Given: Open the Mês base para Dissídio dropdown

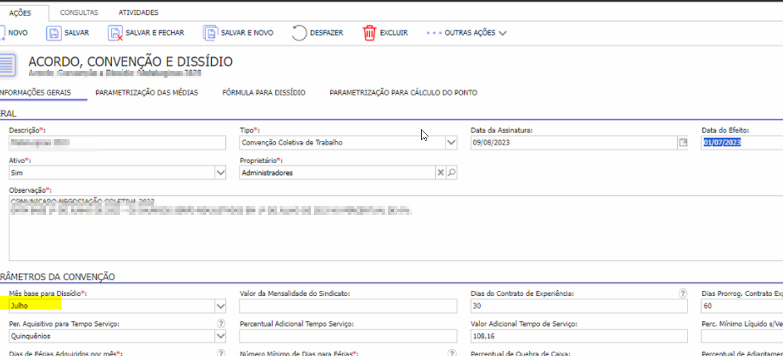Looking at the screenshot, I should coord(220,306).
